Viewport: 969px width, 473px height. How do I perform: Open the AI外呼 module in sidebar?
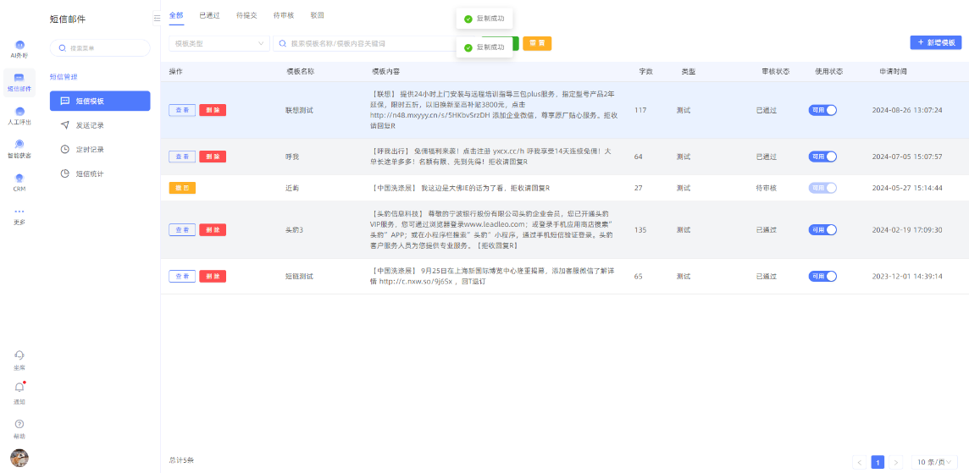[x=19, y=46]
